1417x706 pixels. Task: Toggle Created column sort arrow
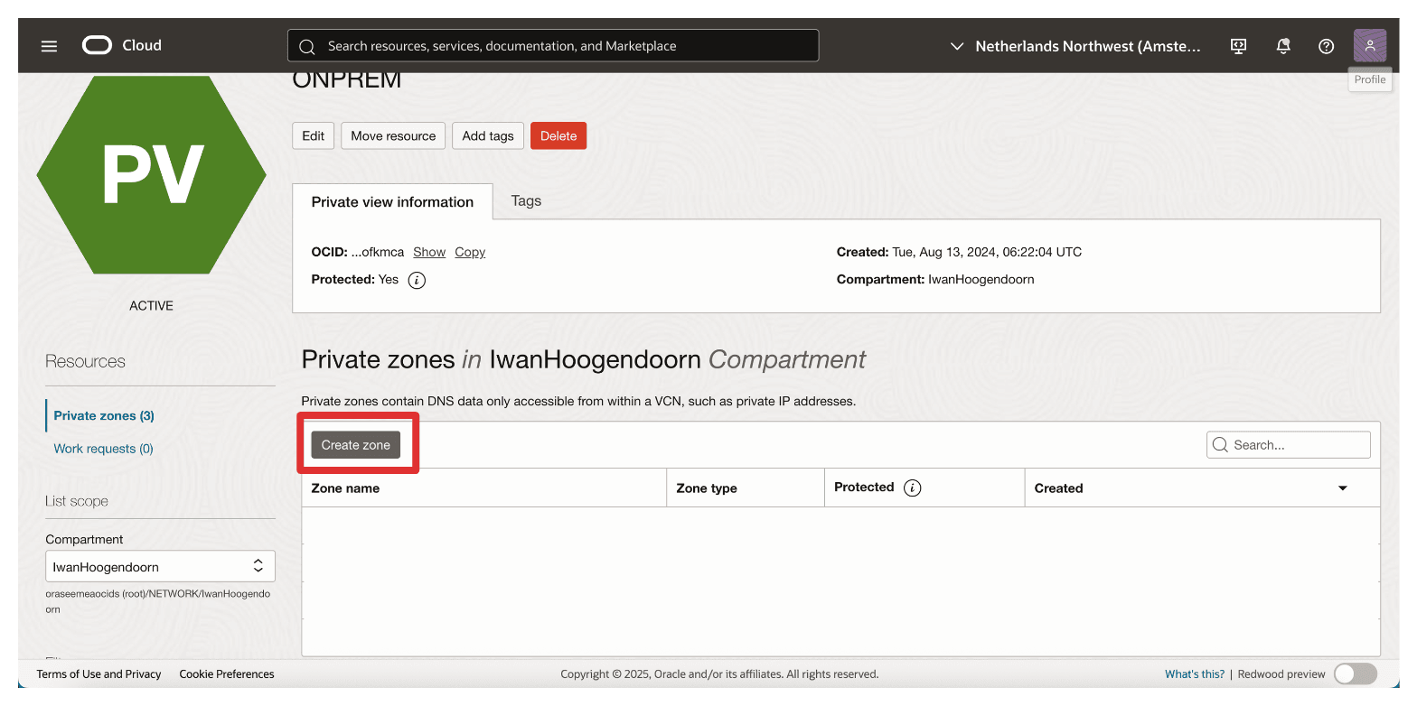pyautogui.click(x=1342, y=488)
